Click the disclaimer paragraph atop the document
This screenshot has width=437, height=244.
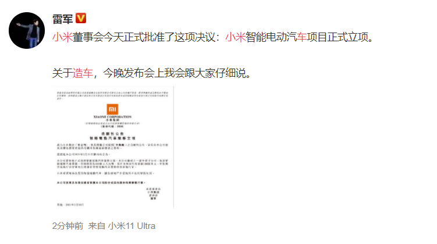click(112, 95)
